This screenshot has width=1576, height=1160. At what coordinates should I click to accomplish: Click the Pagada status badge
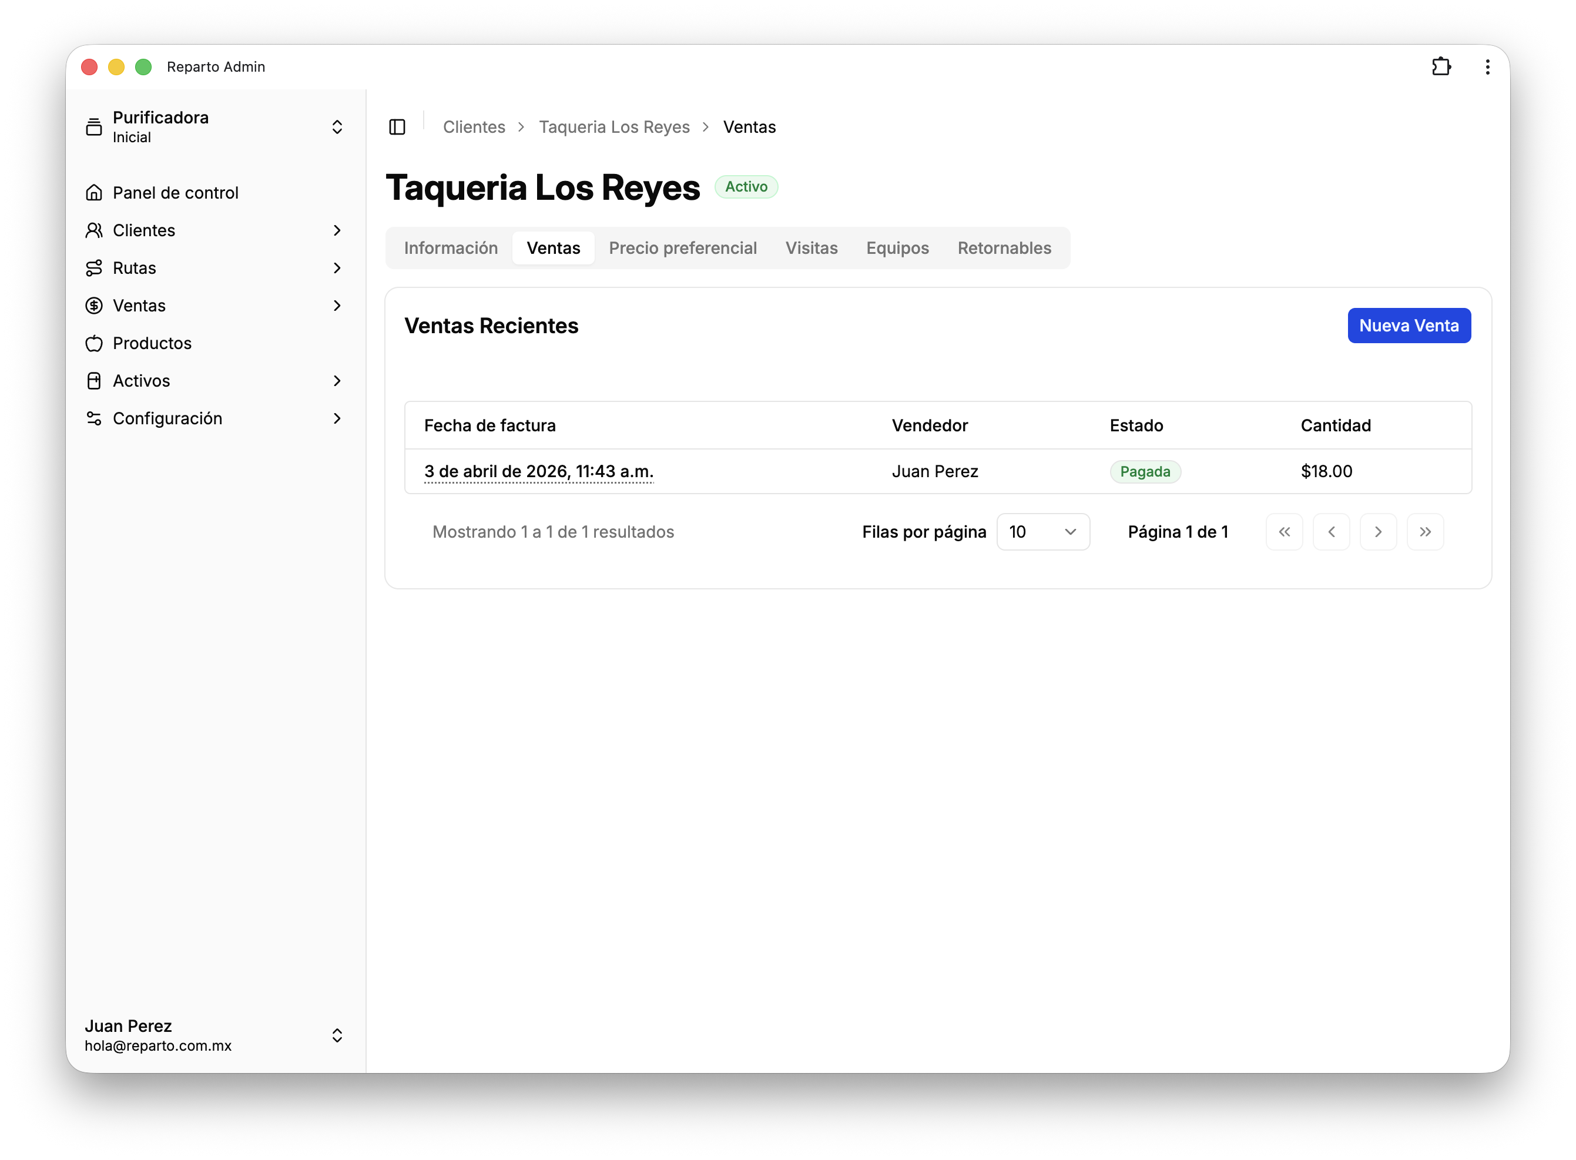1145,472
